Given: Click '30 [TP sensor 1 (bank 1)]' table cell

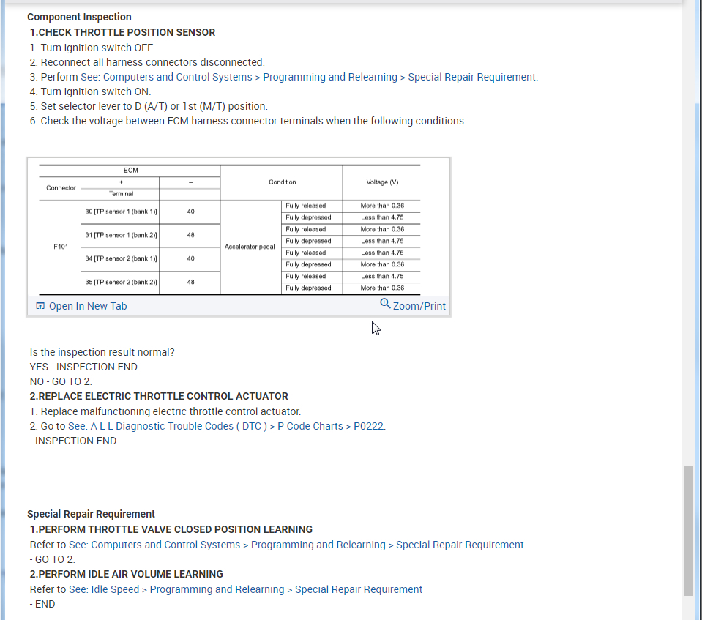Looking at the screenshot, I should pyautogui.click(x=121, y=212).
